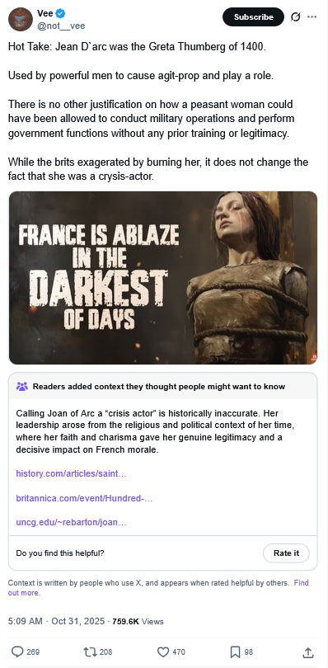Viewport: 328px width, 668px height.
Task: Open the @not__vee handle
Action: 61,26
